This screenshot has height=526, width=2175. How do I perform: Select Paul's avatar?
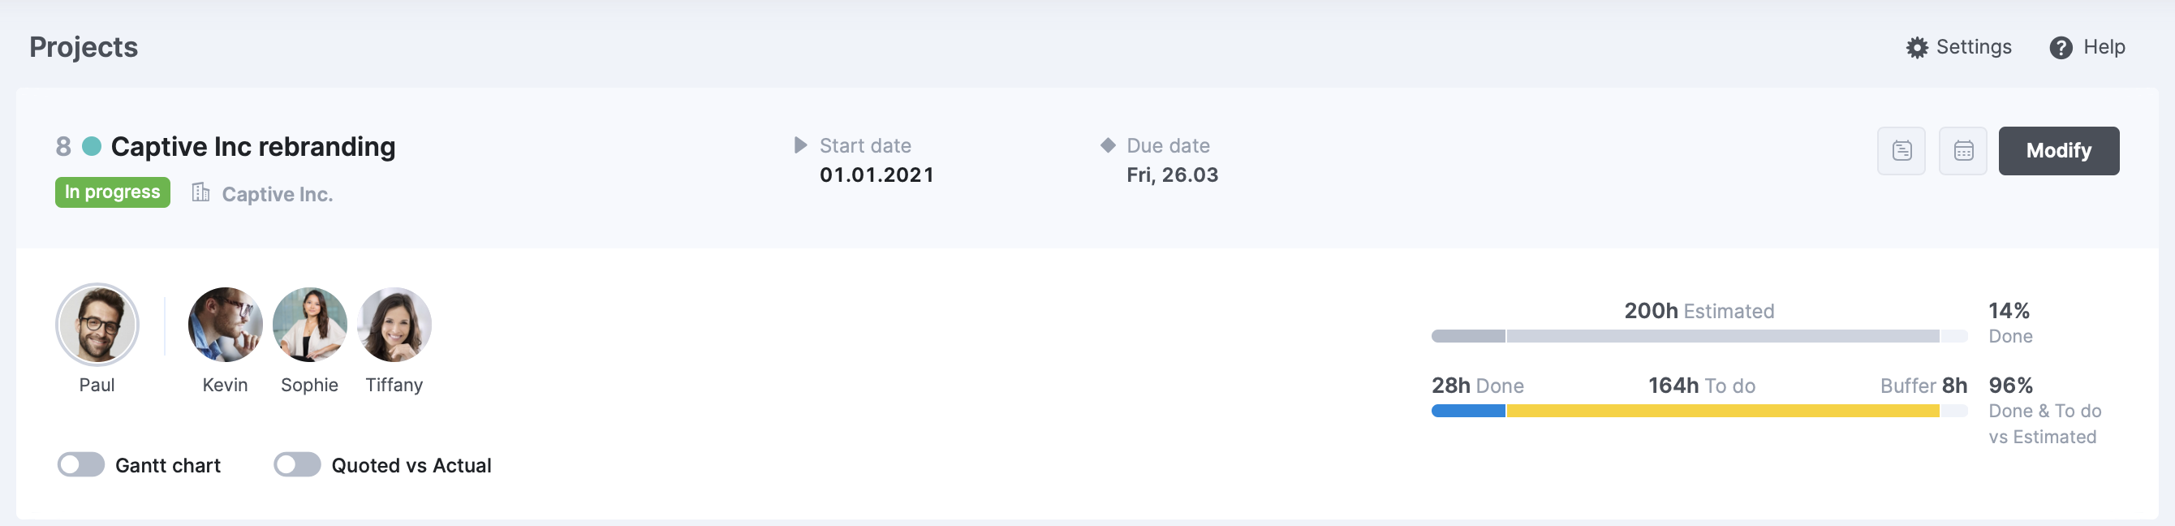pyautogui.click(x=97, y=324)
